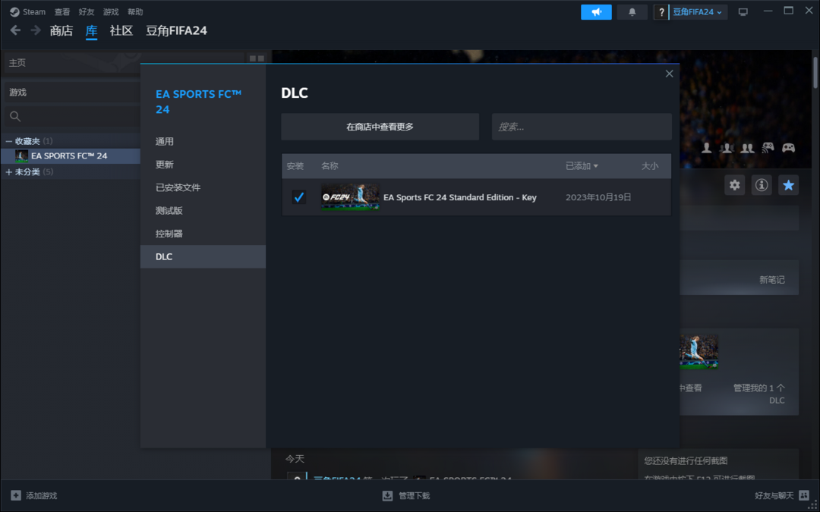This screenshot has width=820, height=512.
Task: Click the game artwork thumbnail above DLC link
Action: (x=699, y=352)
